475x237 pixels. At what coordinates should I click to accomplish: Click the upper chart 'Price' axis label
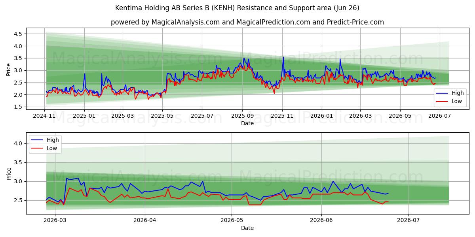[9, 70]
